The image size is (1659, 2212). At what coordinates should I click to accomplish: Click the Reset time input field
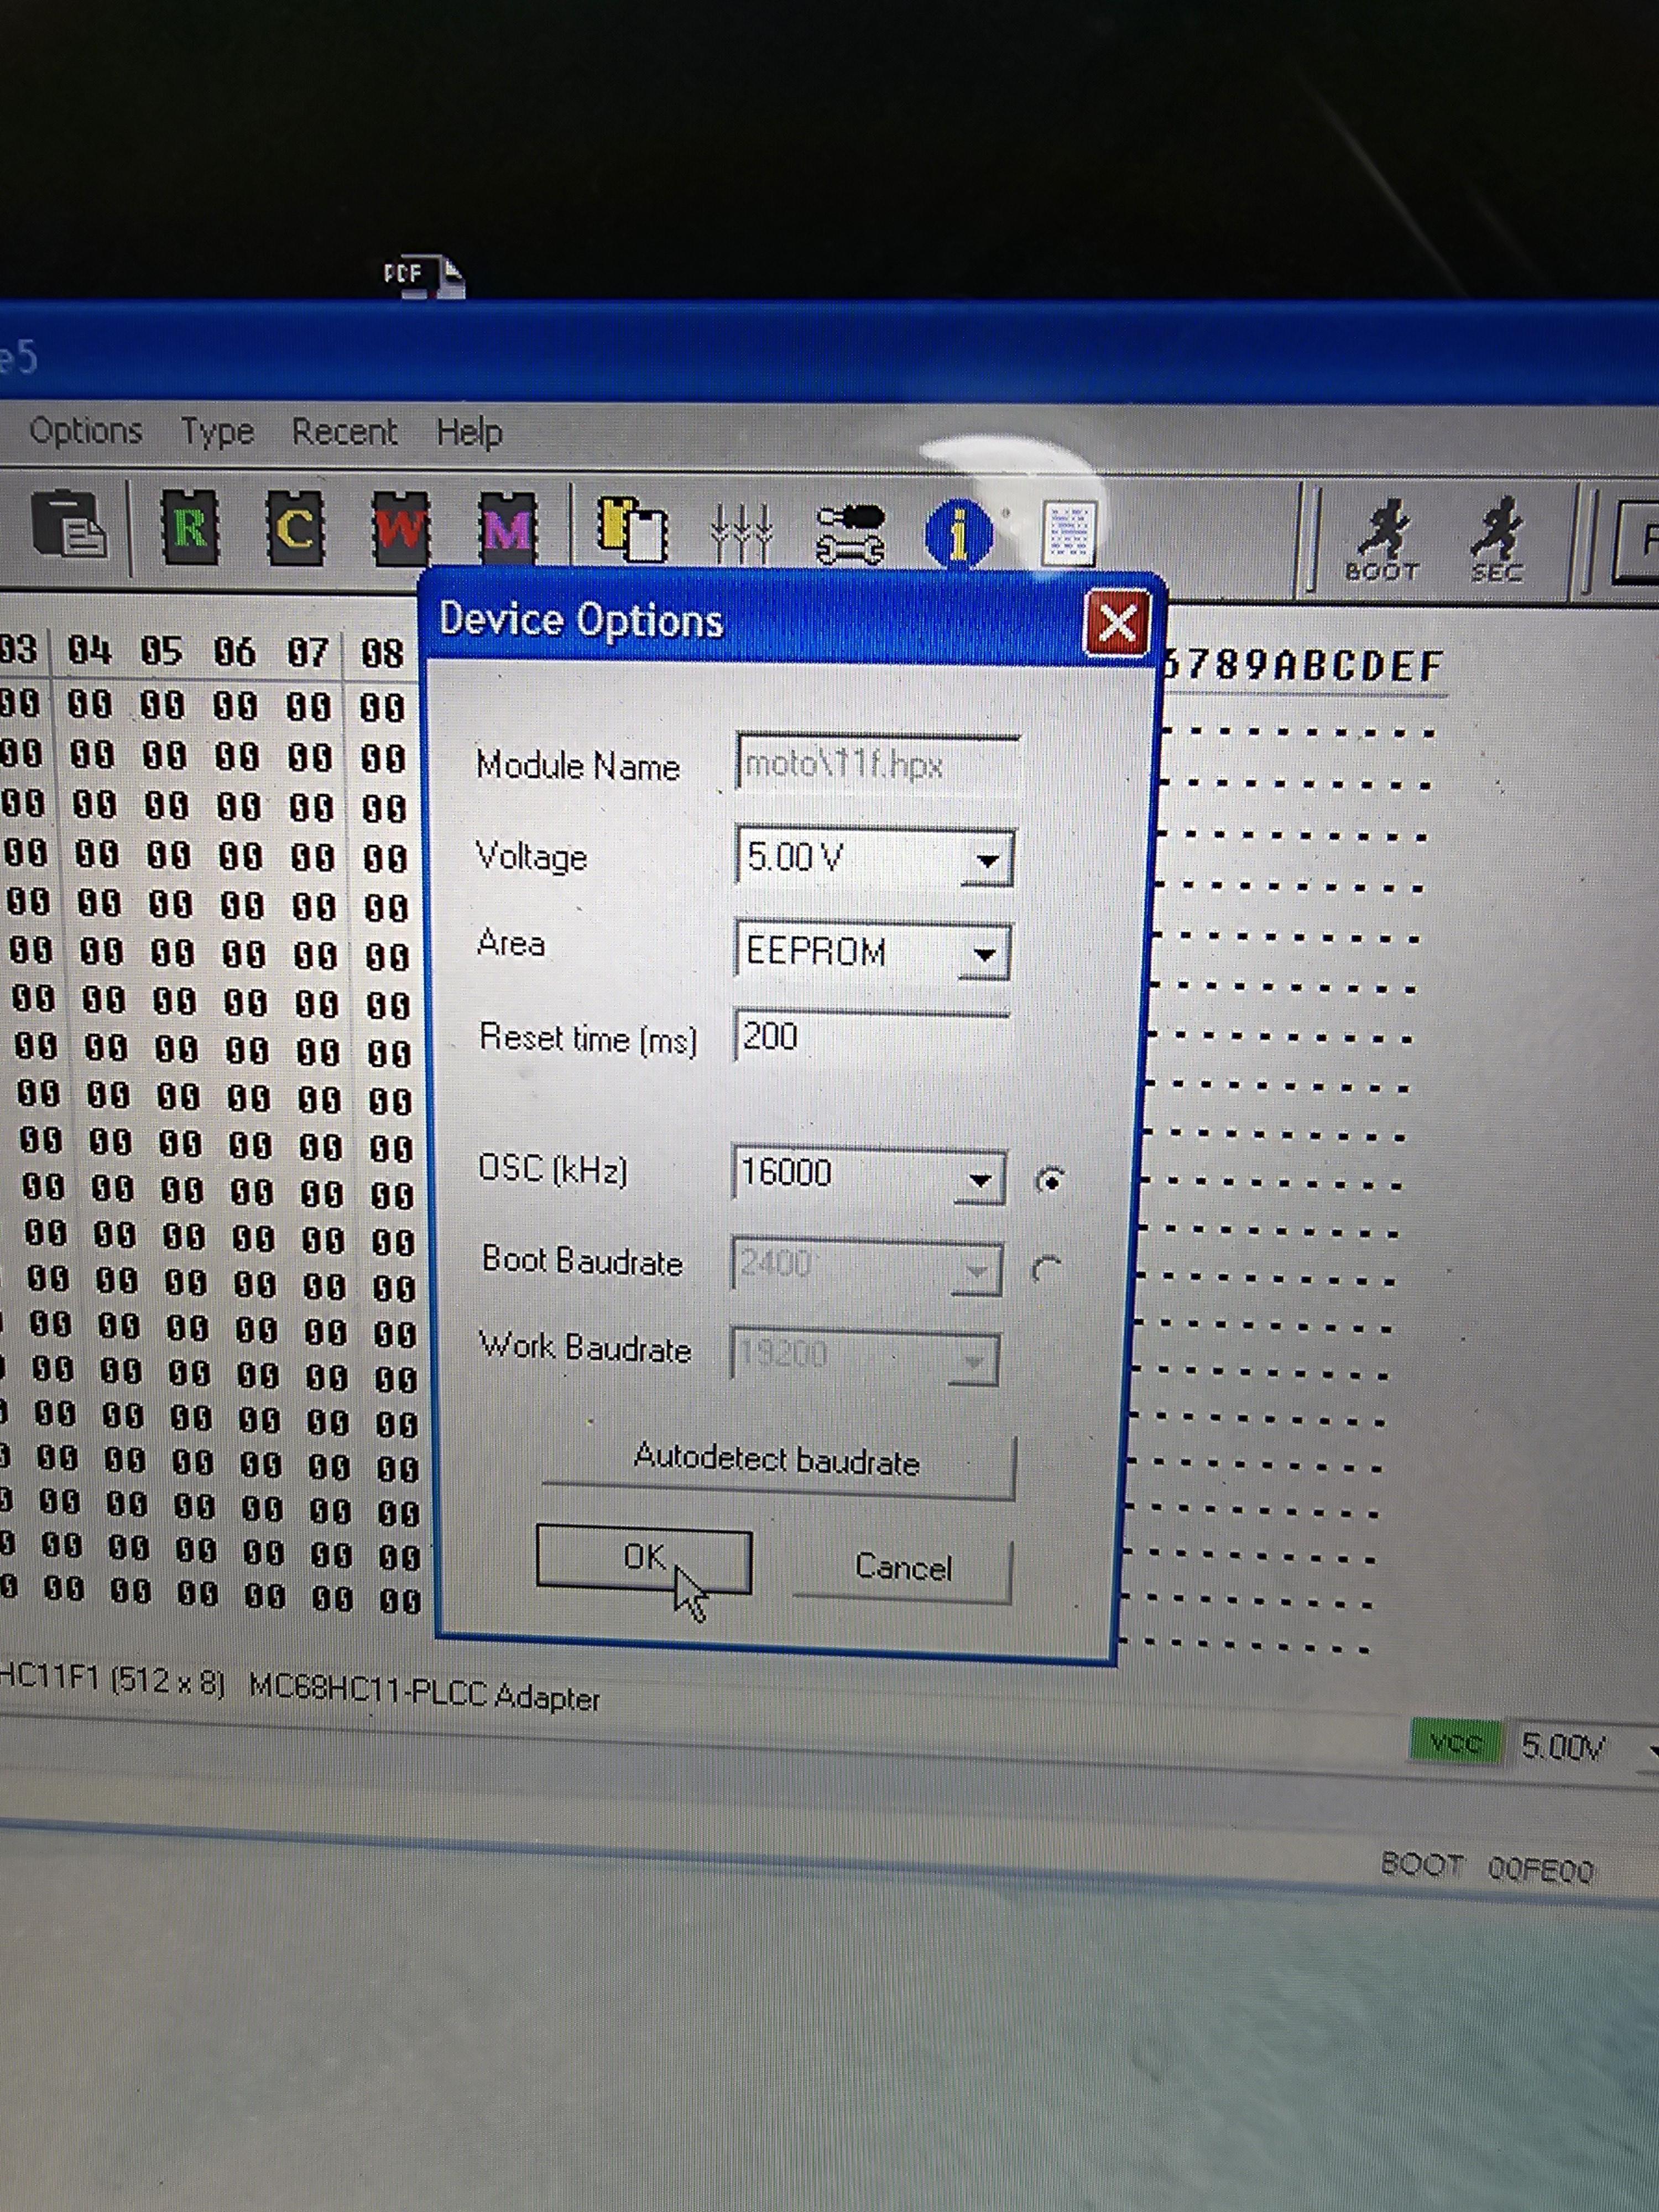pyautogui.click(x=870, y=1037)
